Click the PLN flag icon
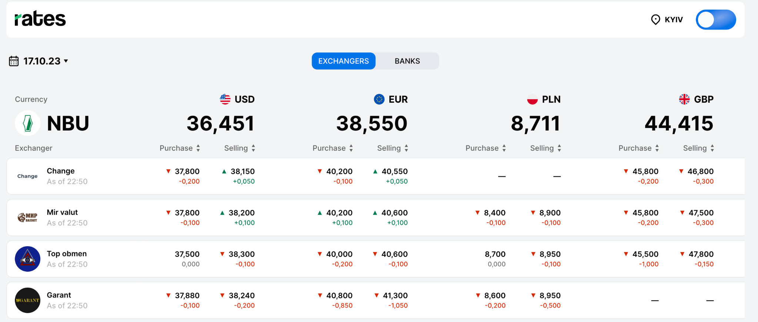758x322 pixels. 532,99
